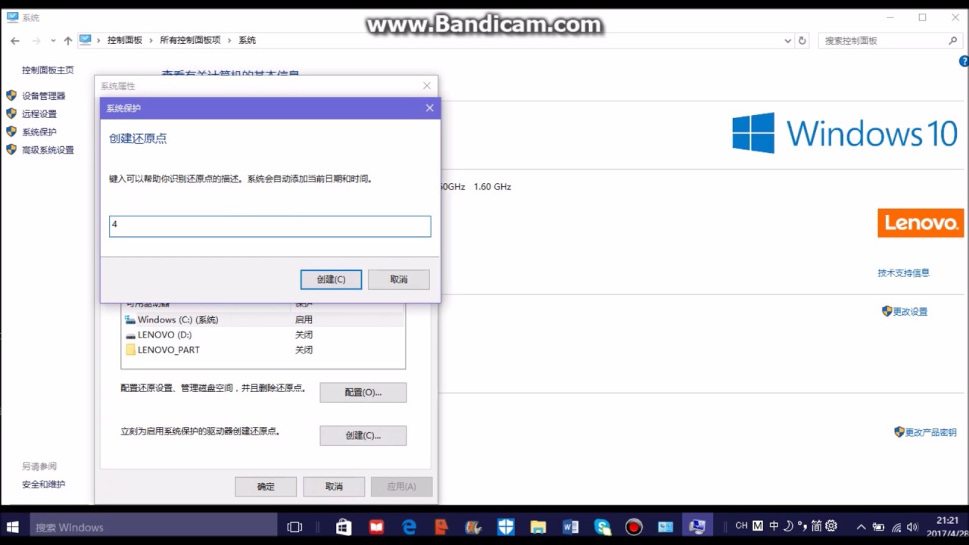Click the 创建(C) button in restore point dialog
The image size is (969, 545).
click(331, 279)
